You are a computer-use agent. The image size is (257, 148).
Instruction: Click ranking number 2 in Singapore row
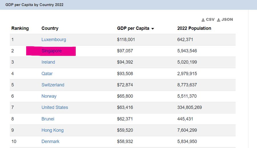(13, 51)
